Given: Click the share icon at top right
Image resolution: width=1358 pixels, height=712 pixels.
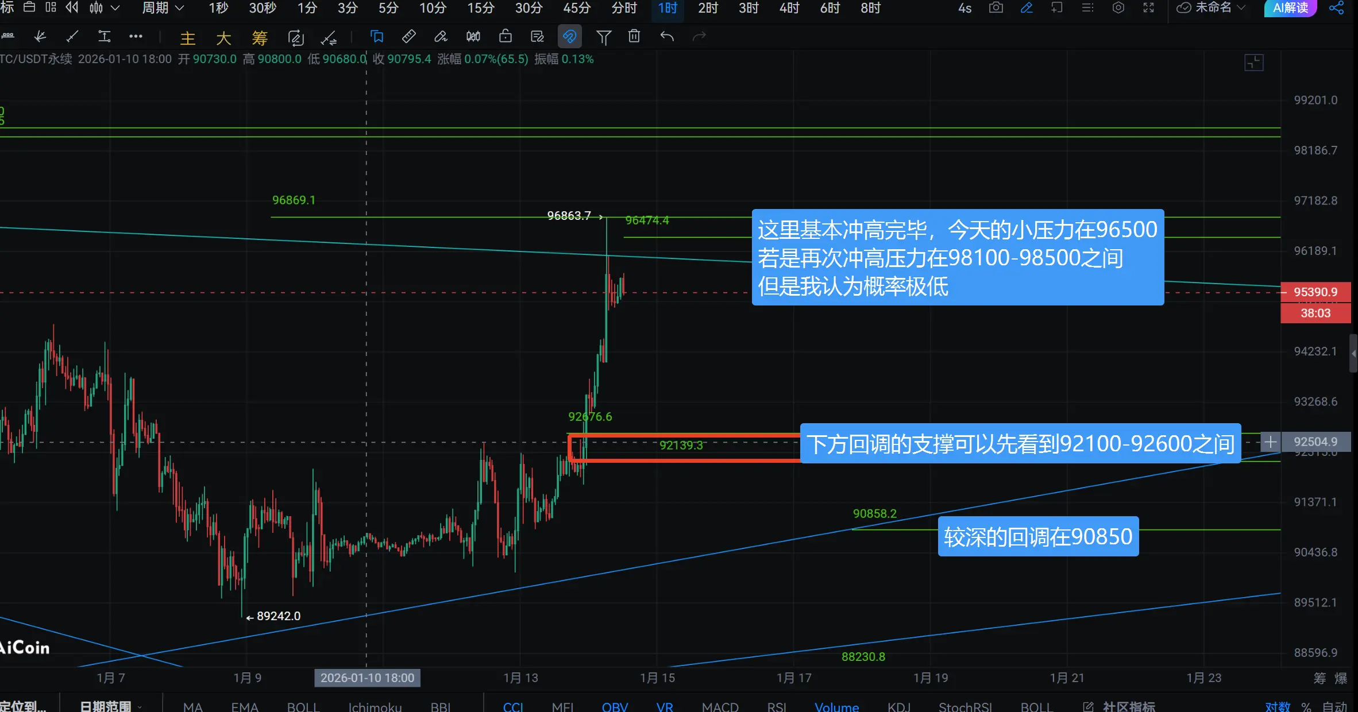Looking at the screenshot, I should click(x=1337, y=8).
